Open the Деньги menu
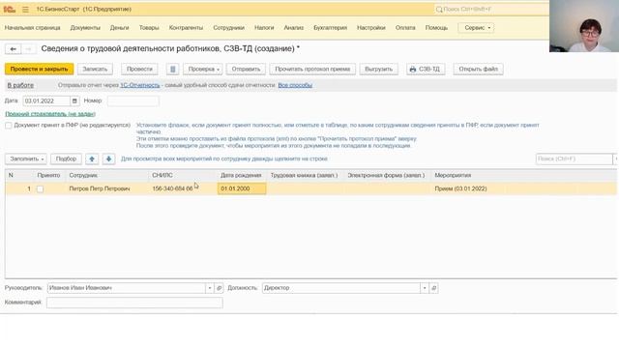Viewport: 619px width, 348px height. click(x=120, y=28)
